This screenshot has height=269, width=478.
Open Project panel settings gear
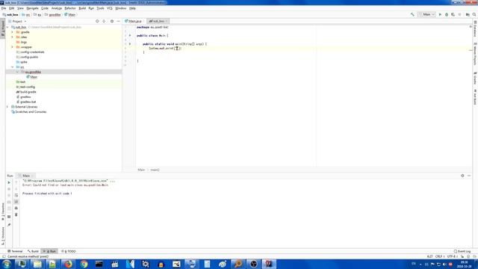(112, 22)
